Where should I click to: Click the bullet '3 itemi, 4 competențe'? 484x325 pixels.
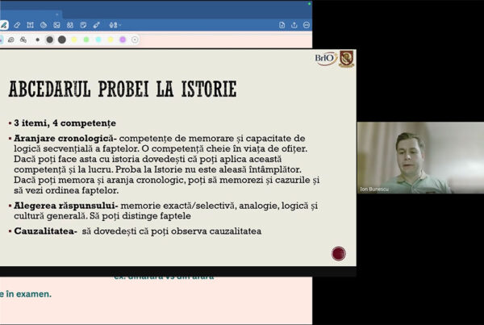(x=65, y=123)
